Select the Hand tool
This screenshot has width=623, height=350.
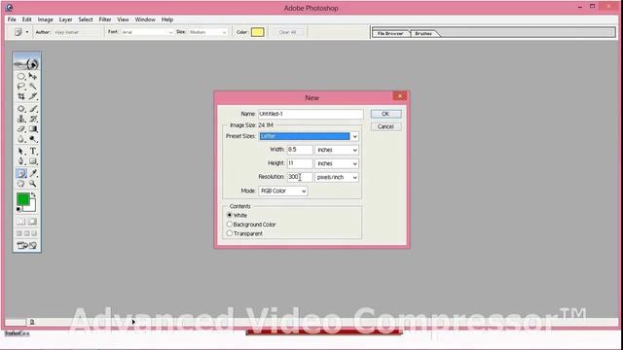click(21, 184)
